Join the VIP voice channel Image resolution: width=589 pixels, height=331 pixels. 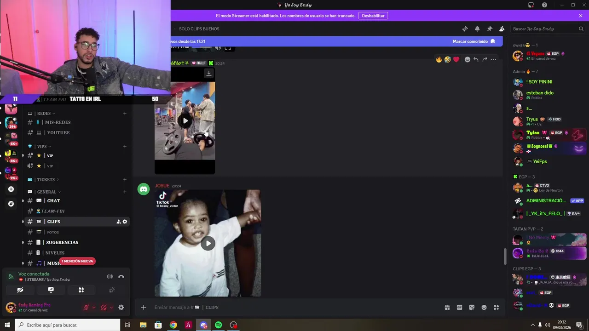pyautogui.click(x=77, y=165)
